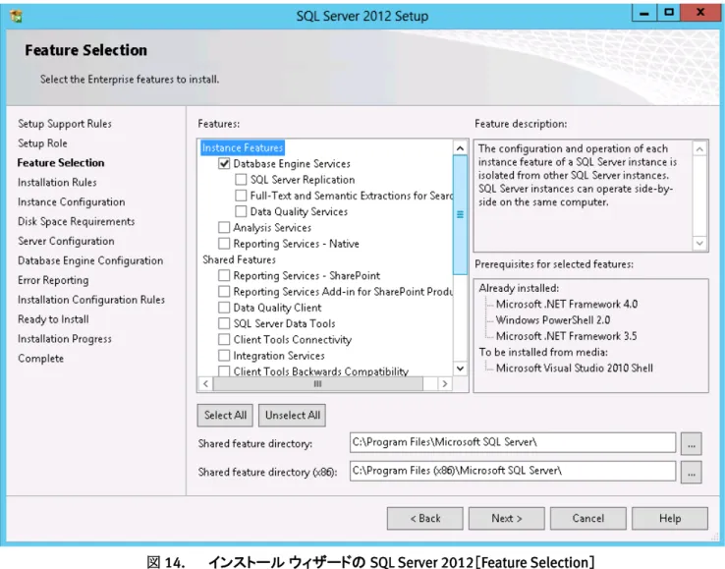This screenshot has width=725, height=569.
Task: Click Features list scroll up arrow
Action: pos(460,148)
